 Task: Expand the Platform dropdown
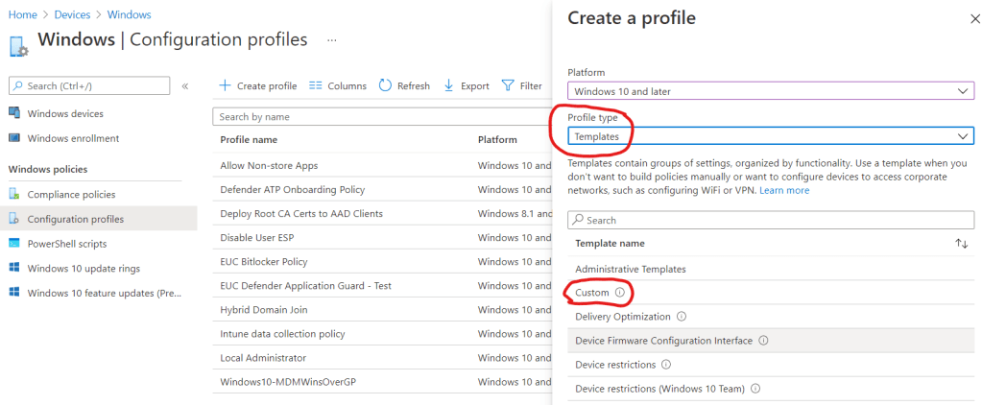click(770, 90)
